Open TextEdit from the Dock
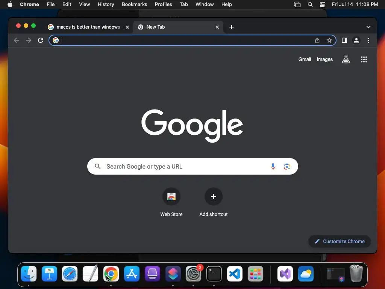 click(90, 273)
